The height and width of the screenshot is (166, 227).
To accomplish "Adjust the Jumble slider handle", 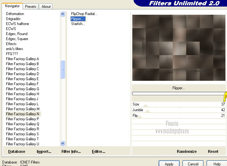I will pyautogui.click(x=148, y=111).
